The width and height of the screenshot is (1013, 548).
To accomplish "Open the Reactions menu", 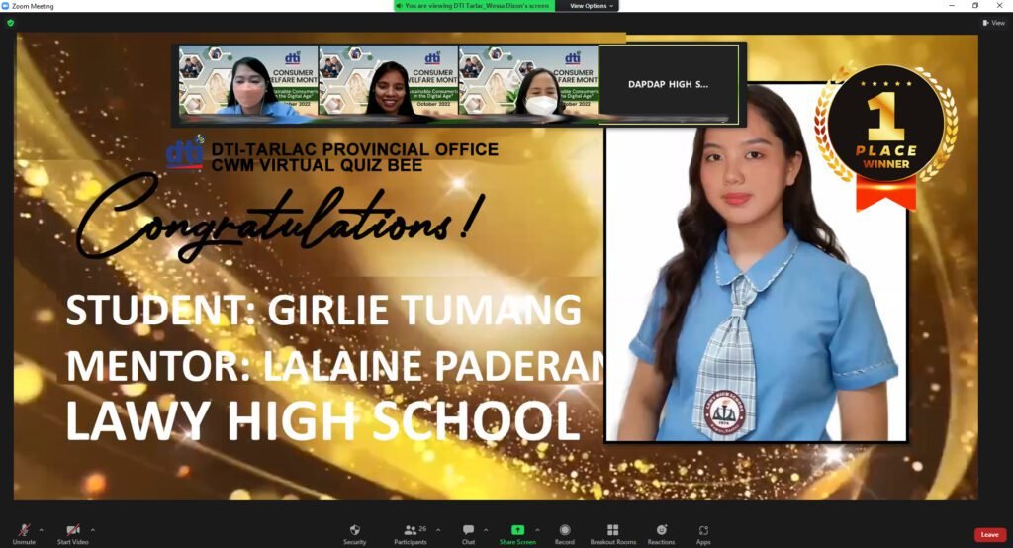I will [x=661, y=534].
